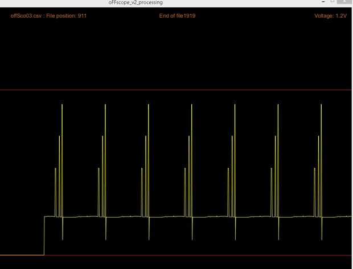
Task: Minimize the offscope_v2_processing window
Action: tap(323, 1)
